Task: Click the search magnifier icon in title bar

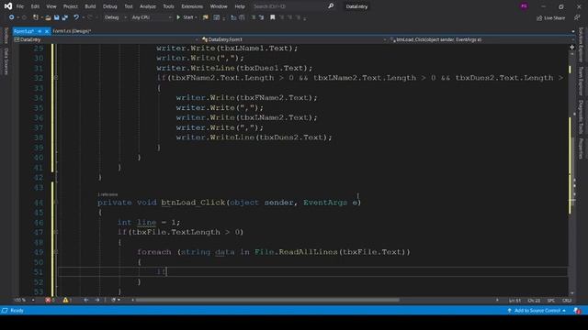Action: pos(331,6)
